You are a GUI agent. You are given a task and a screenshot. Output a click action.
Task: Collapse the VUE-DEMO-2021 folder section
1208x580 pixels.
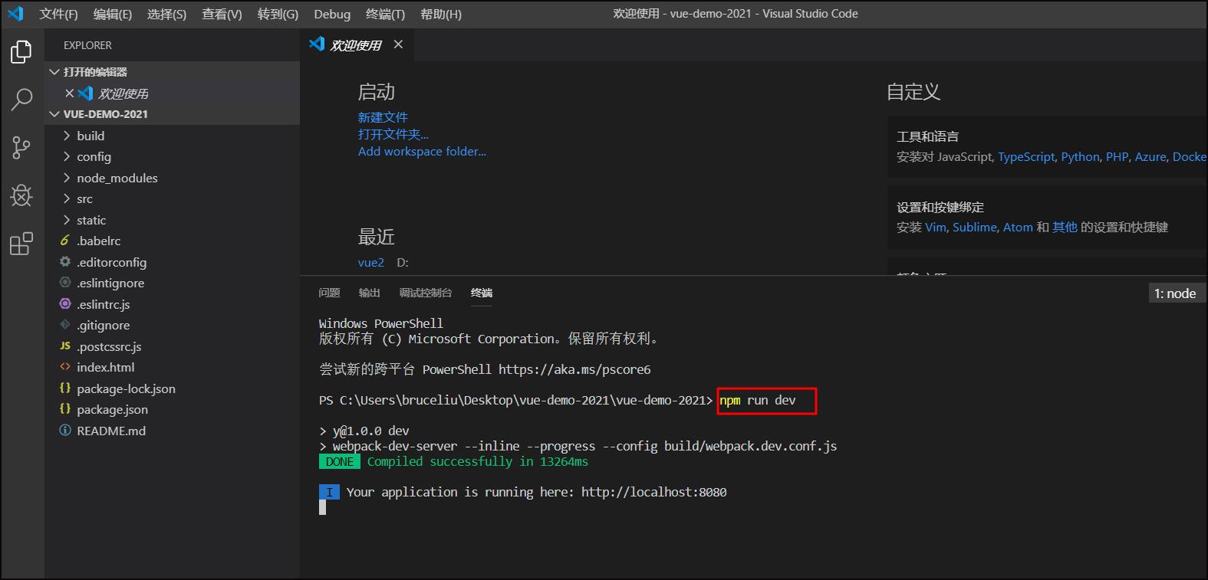[x=54, y=114]
